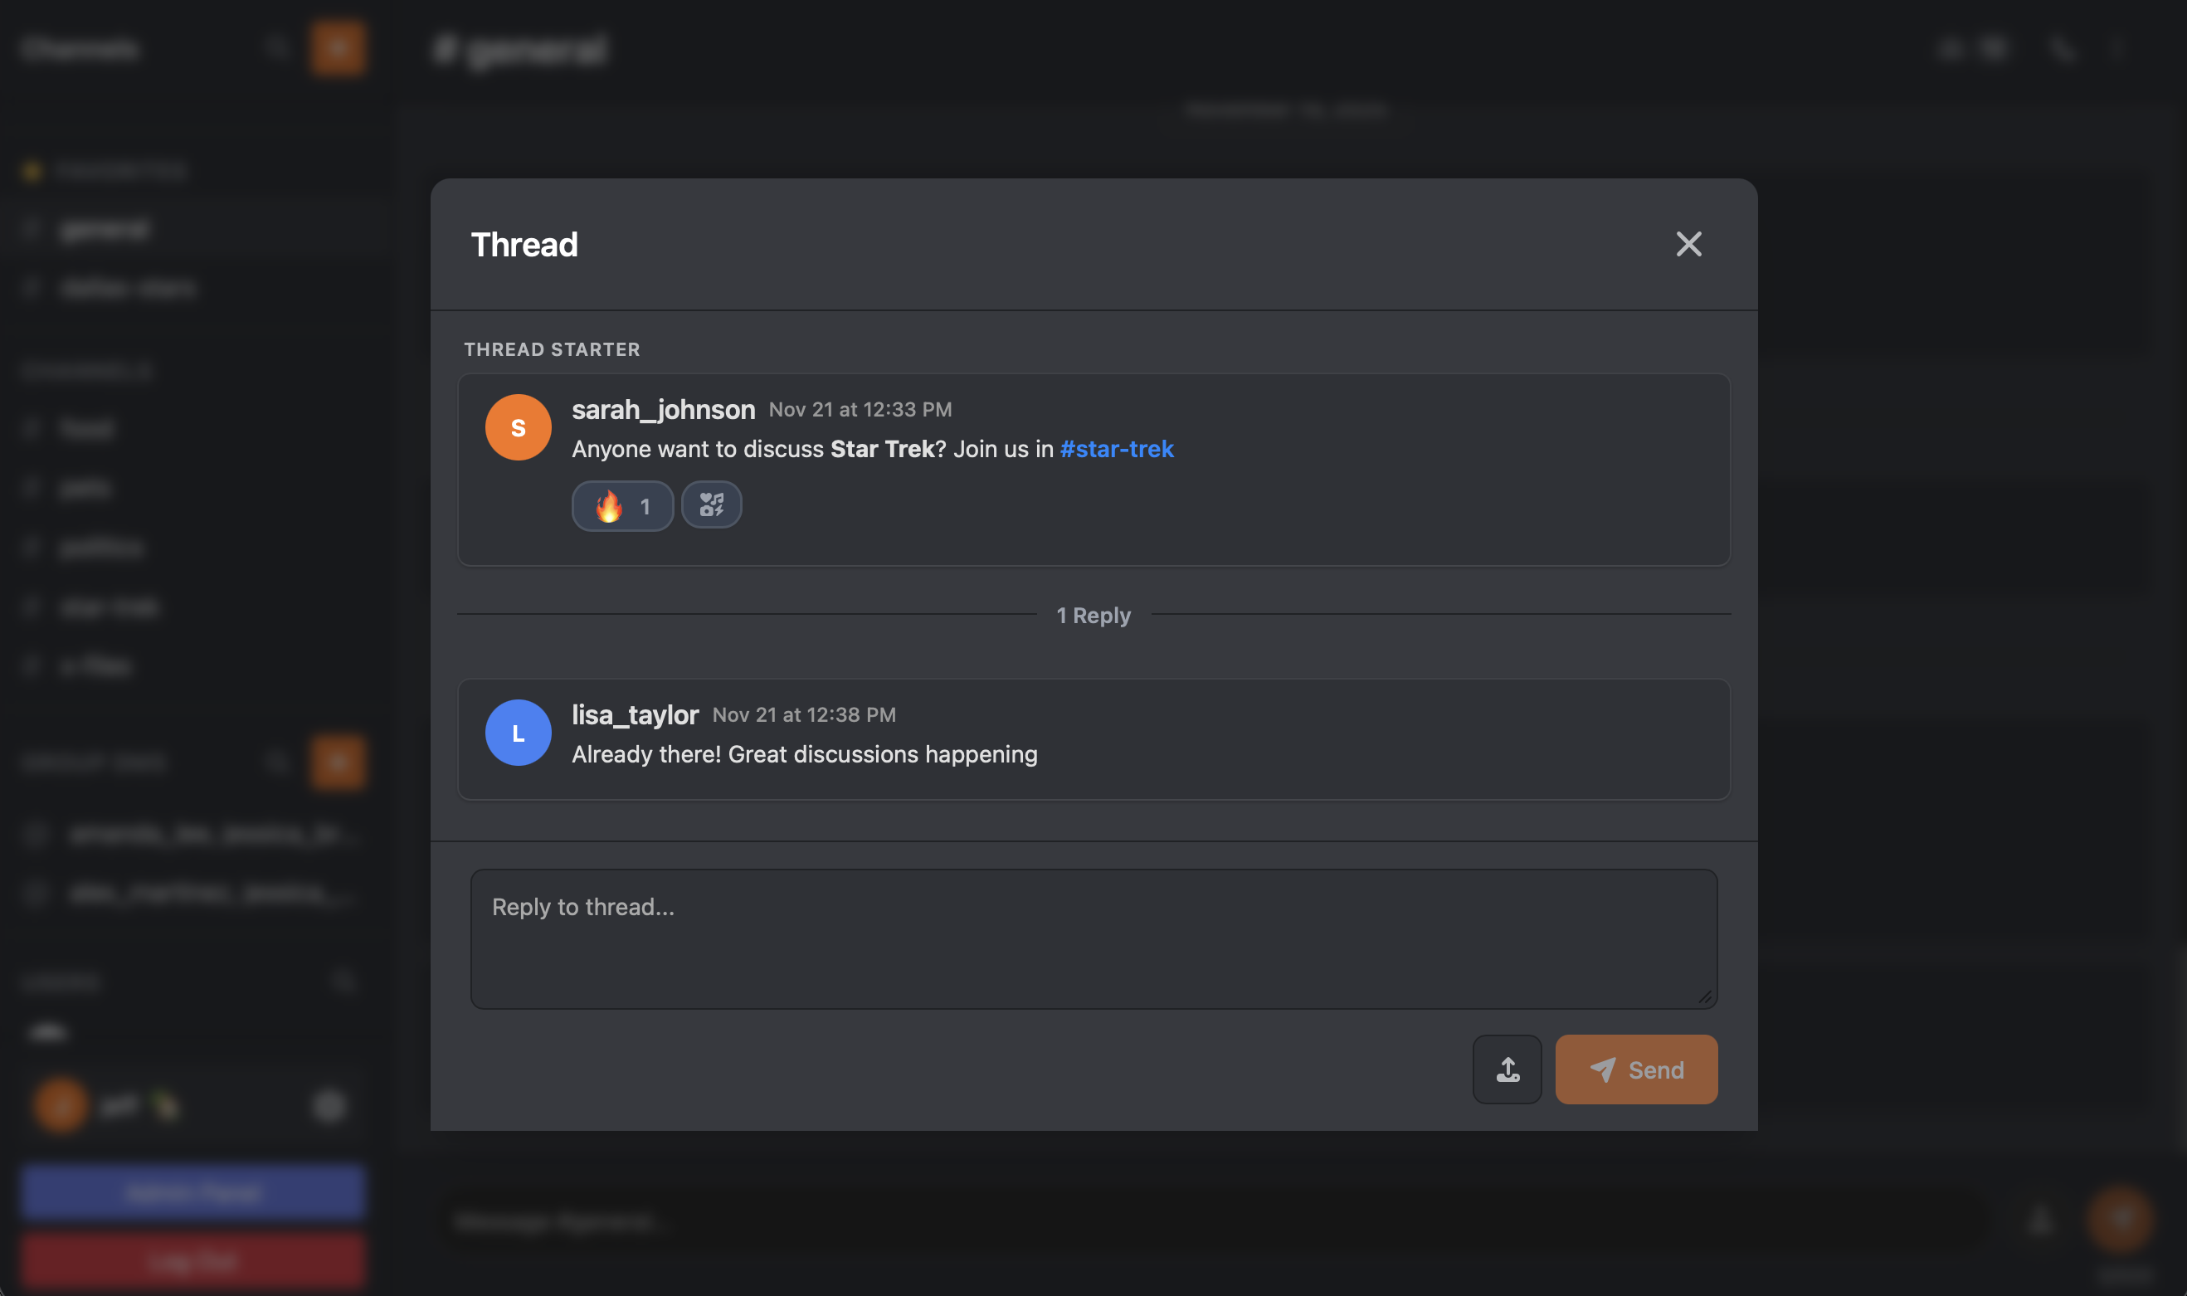Click sarah_johnson's orange S avatar
The height and width of the screenshot is (1296, 2187).
click(x=518, y=427)
